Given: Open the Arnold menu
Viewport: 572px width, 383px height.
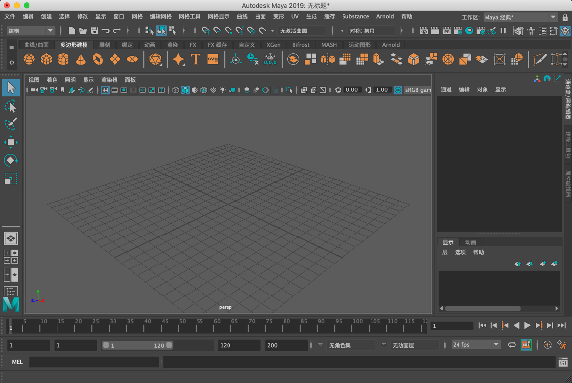Looking at the screenshot, I should pyautogui.click(x=385, y=16).
